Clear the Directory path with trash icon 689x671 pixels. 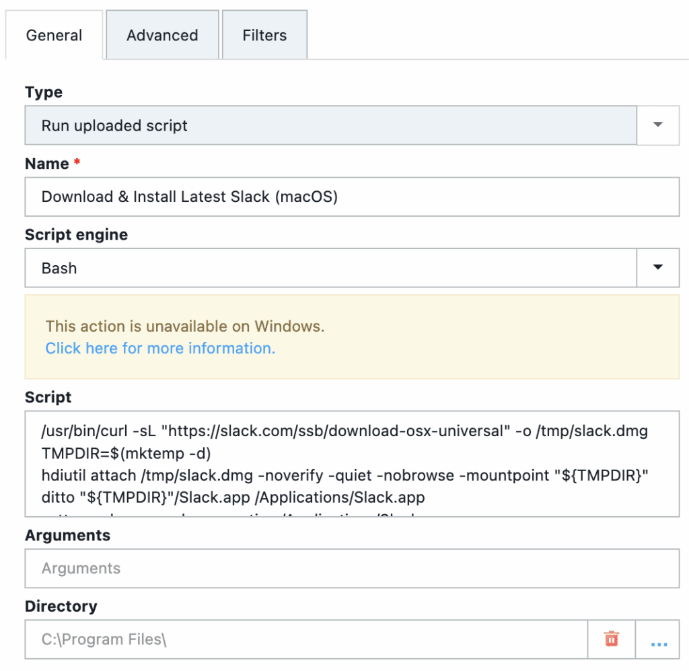pos(611,639)
